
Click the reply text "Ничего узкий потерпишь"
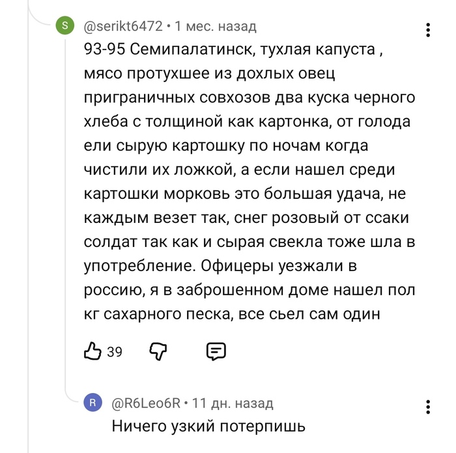(x=208, y=427)
